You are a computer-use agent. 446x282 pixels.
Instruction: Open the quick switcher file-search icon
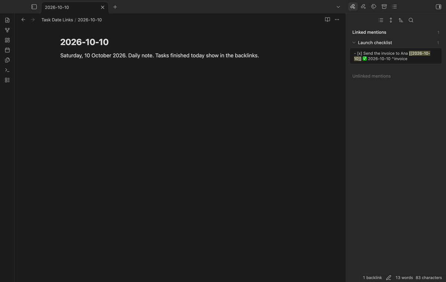pyautogui.click(x=7, y=20)
